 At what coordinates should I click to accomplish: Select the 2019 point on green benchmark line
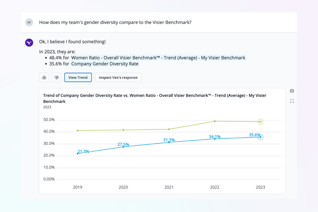(78, 130)
